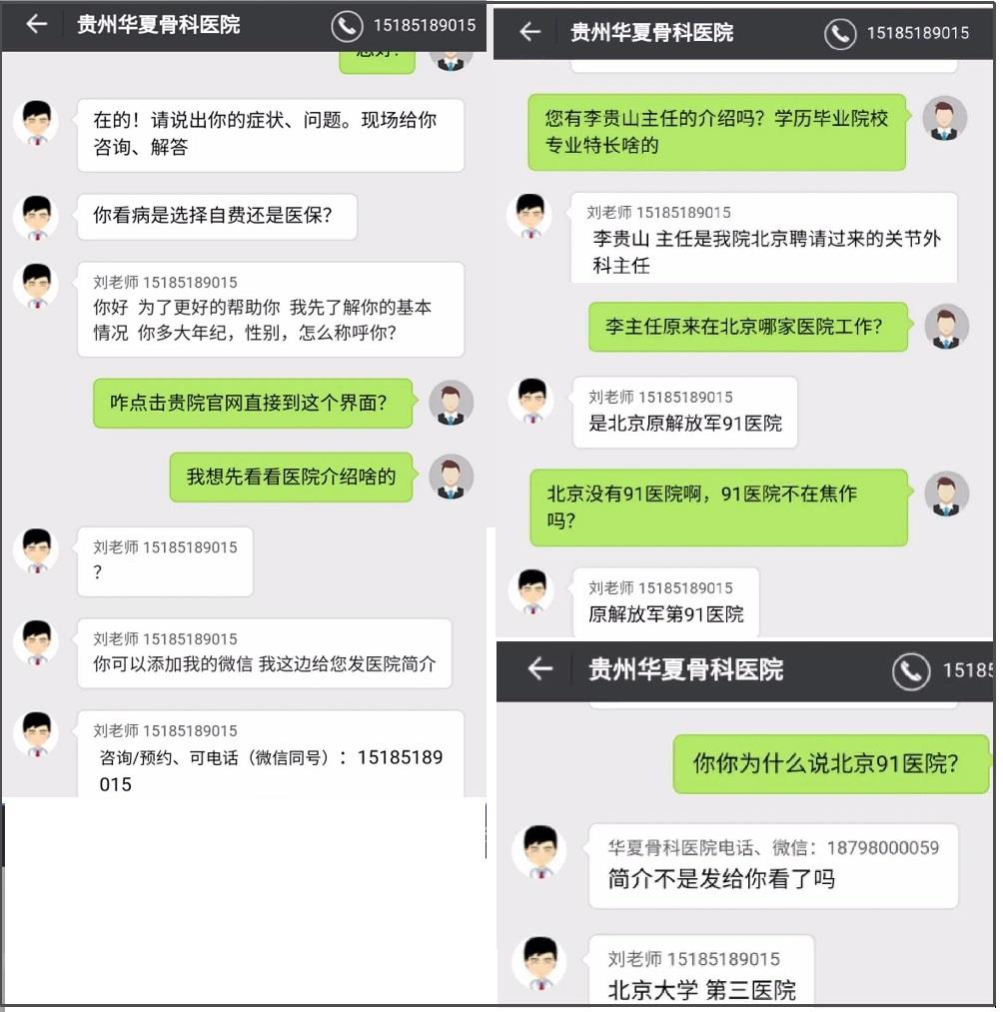This screenshot has width=1003, height=1012.
Task: Tap phone number 18798000059 in message
Action: coord(882,847)
